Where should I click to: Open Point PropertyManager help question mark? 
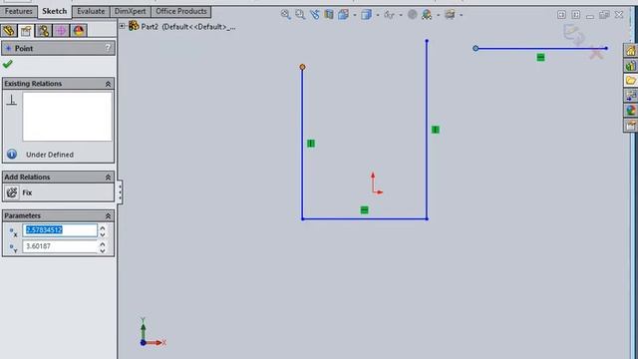(108, 48)
